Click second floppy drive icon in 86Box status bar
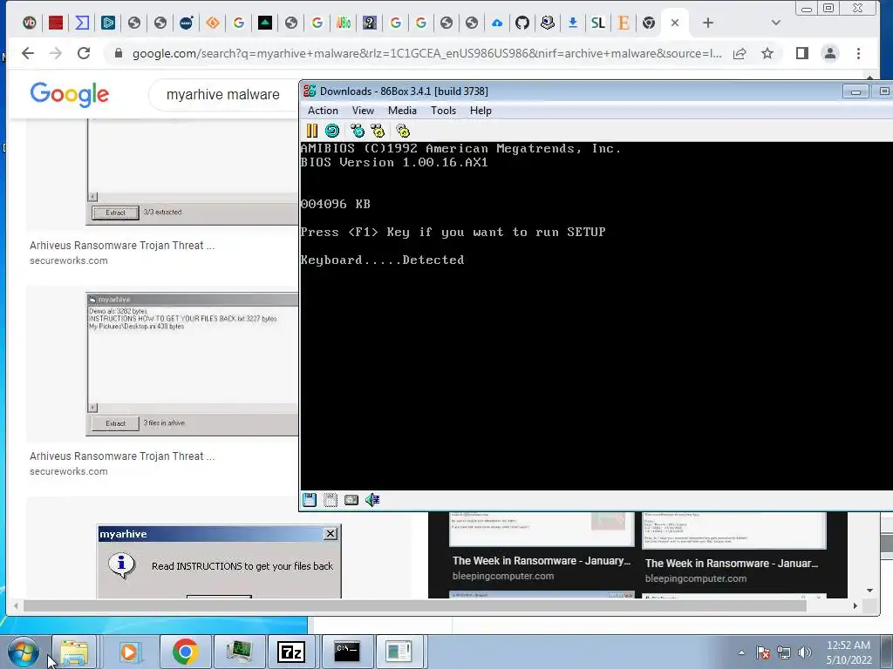893x669 pixels. click(331, 500)
